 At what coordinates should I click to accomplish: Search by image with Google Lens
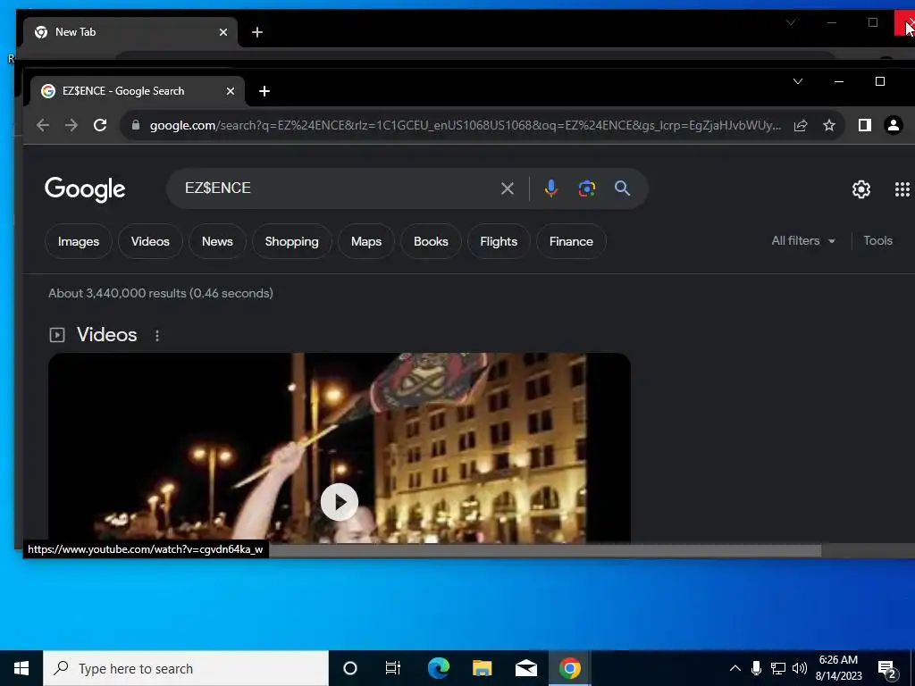(587, 188)
